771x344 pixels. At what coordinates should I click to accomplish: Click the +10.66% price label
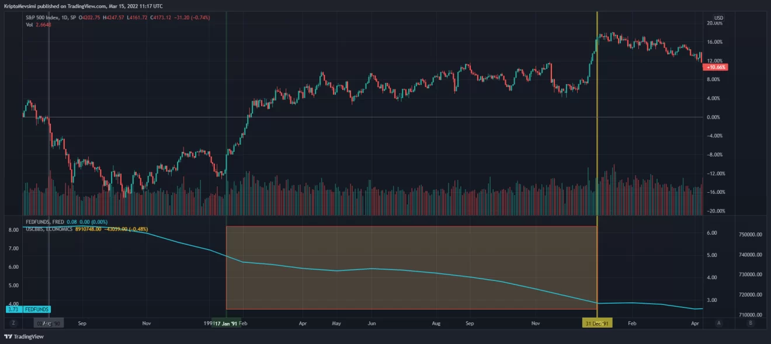pos(716,67)
